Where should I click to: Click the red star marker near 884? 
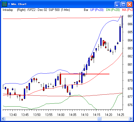pos(104,42)
